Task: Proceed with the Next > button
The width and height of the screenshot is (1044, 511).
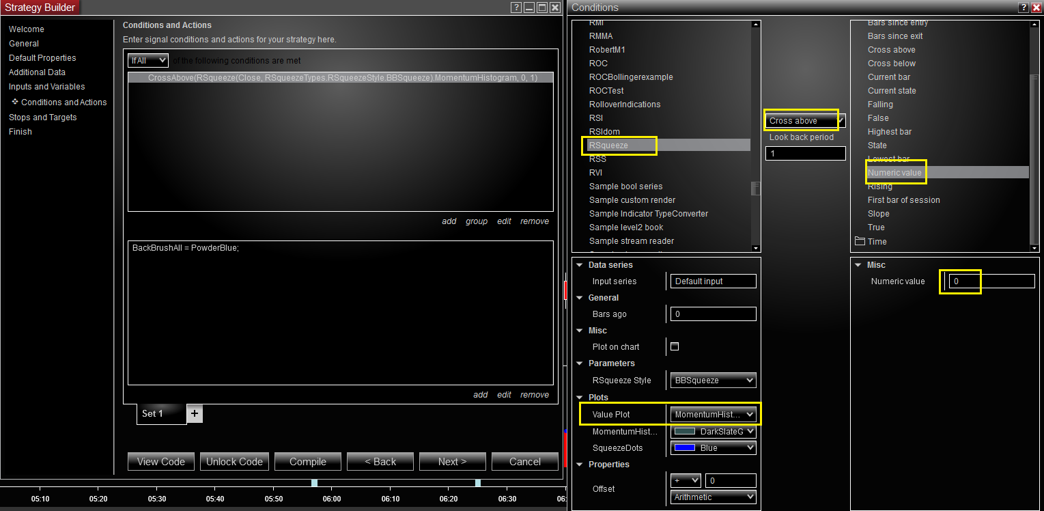Action: point(453,462)
